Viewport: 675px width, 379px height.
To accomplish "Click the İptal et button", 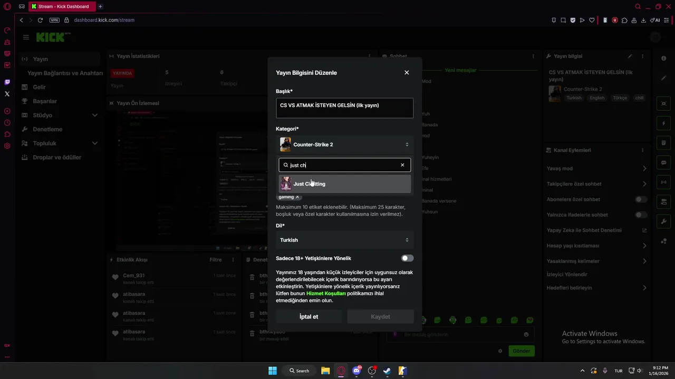I will click(308, 317).
